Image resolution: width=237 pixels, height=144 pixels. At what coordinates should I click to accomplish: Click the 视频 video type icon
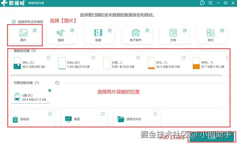point(98,33)
